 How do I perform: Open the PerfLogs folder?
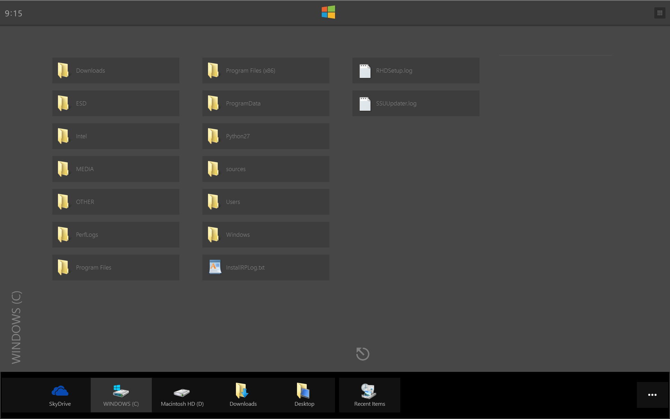coord(116,235)
